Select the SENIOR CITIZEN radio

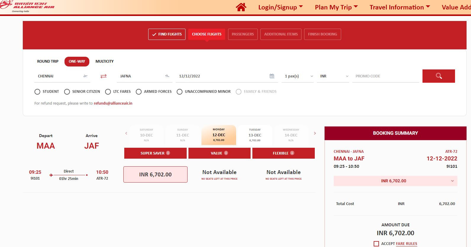click(x=67, y=92)
